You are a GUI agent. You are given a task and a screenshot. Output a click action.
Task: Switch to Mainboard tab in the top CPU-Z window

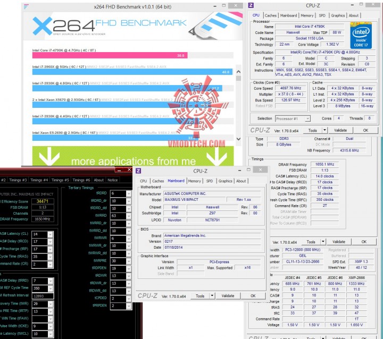[288, 15]
